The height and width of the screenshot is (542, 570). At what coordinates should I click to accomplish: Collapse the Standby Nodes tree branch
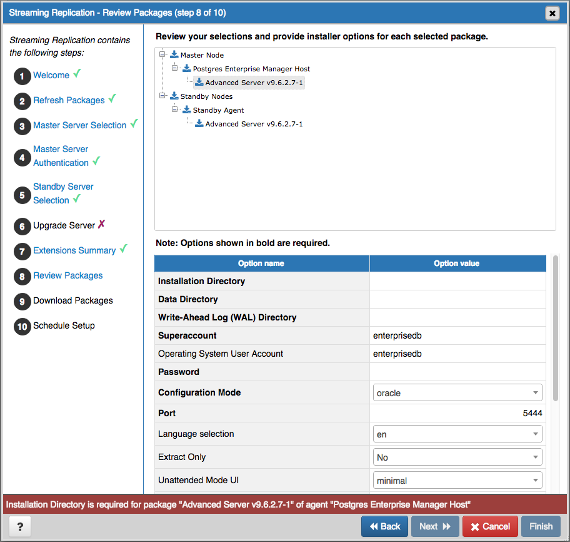[x=162, y=95]
